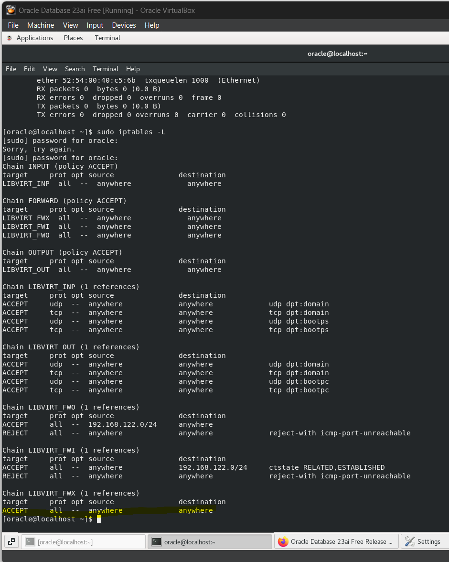This screenshot has width=449, height=562.
Task: Click the VirtualBox icon in the title bar
Action: coord(11,10)
